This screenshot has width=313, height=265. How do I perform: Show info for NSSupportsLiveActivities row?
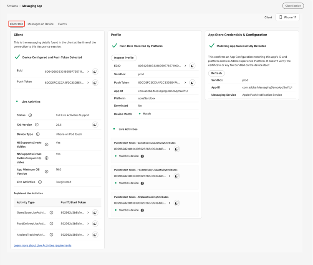pos(46,145)
